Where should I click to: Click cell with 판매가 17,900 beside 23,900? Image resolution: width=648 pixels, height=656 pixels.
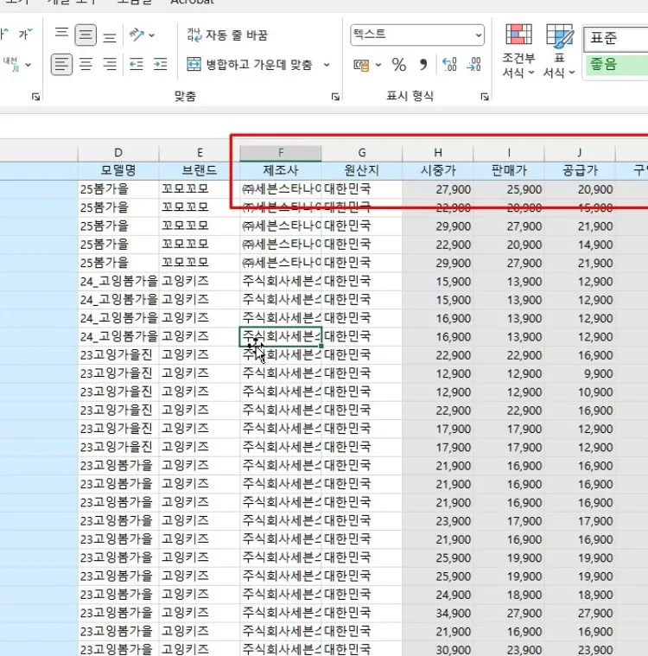pyautogui.click(x=509, y=521)
